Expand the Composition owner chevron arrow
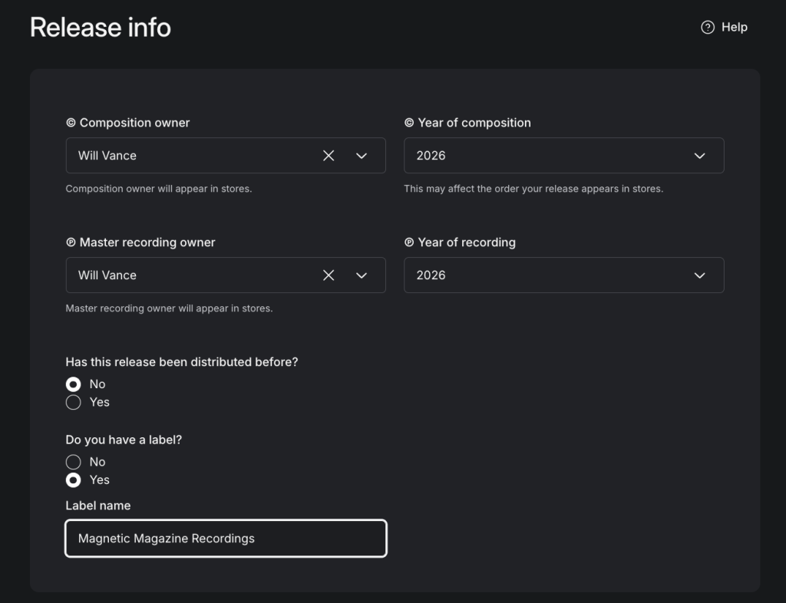 pos(362,156)
